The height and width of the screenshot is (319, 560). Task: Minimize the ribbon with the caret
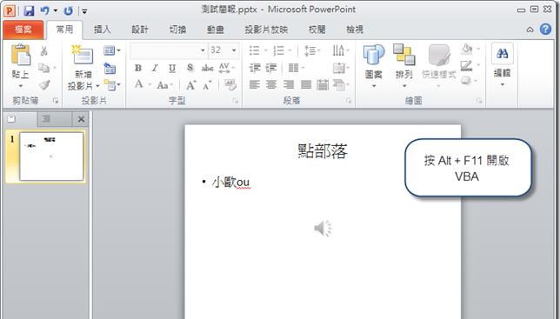530,30
